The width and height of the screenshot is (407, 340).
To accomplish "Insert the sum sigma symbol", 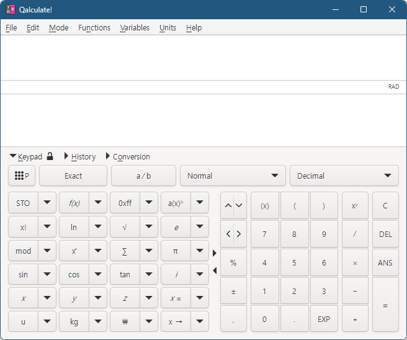I will [125, 251].
